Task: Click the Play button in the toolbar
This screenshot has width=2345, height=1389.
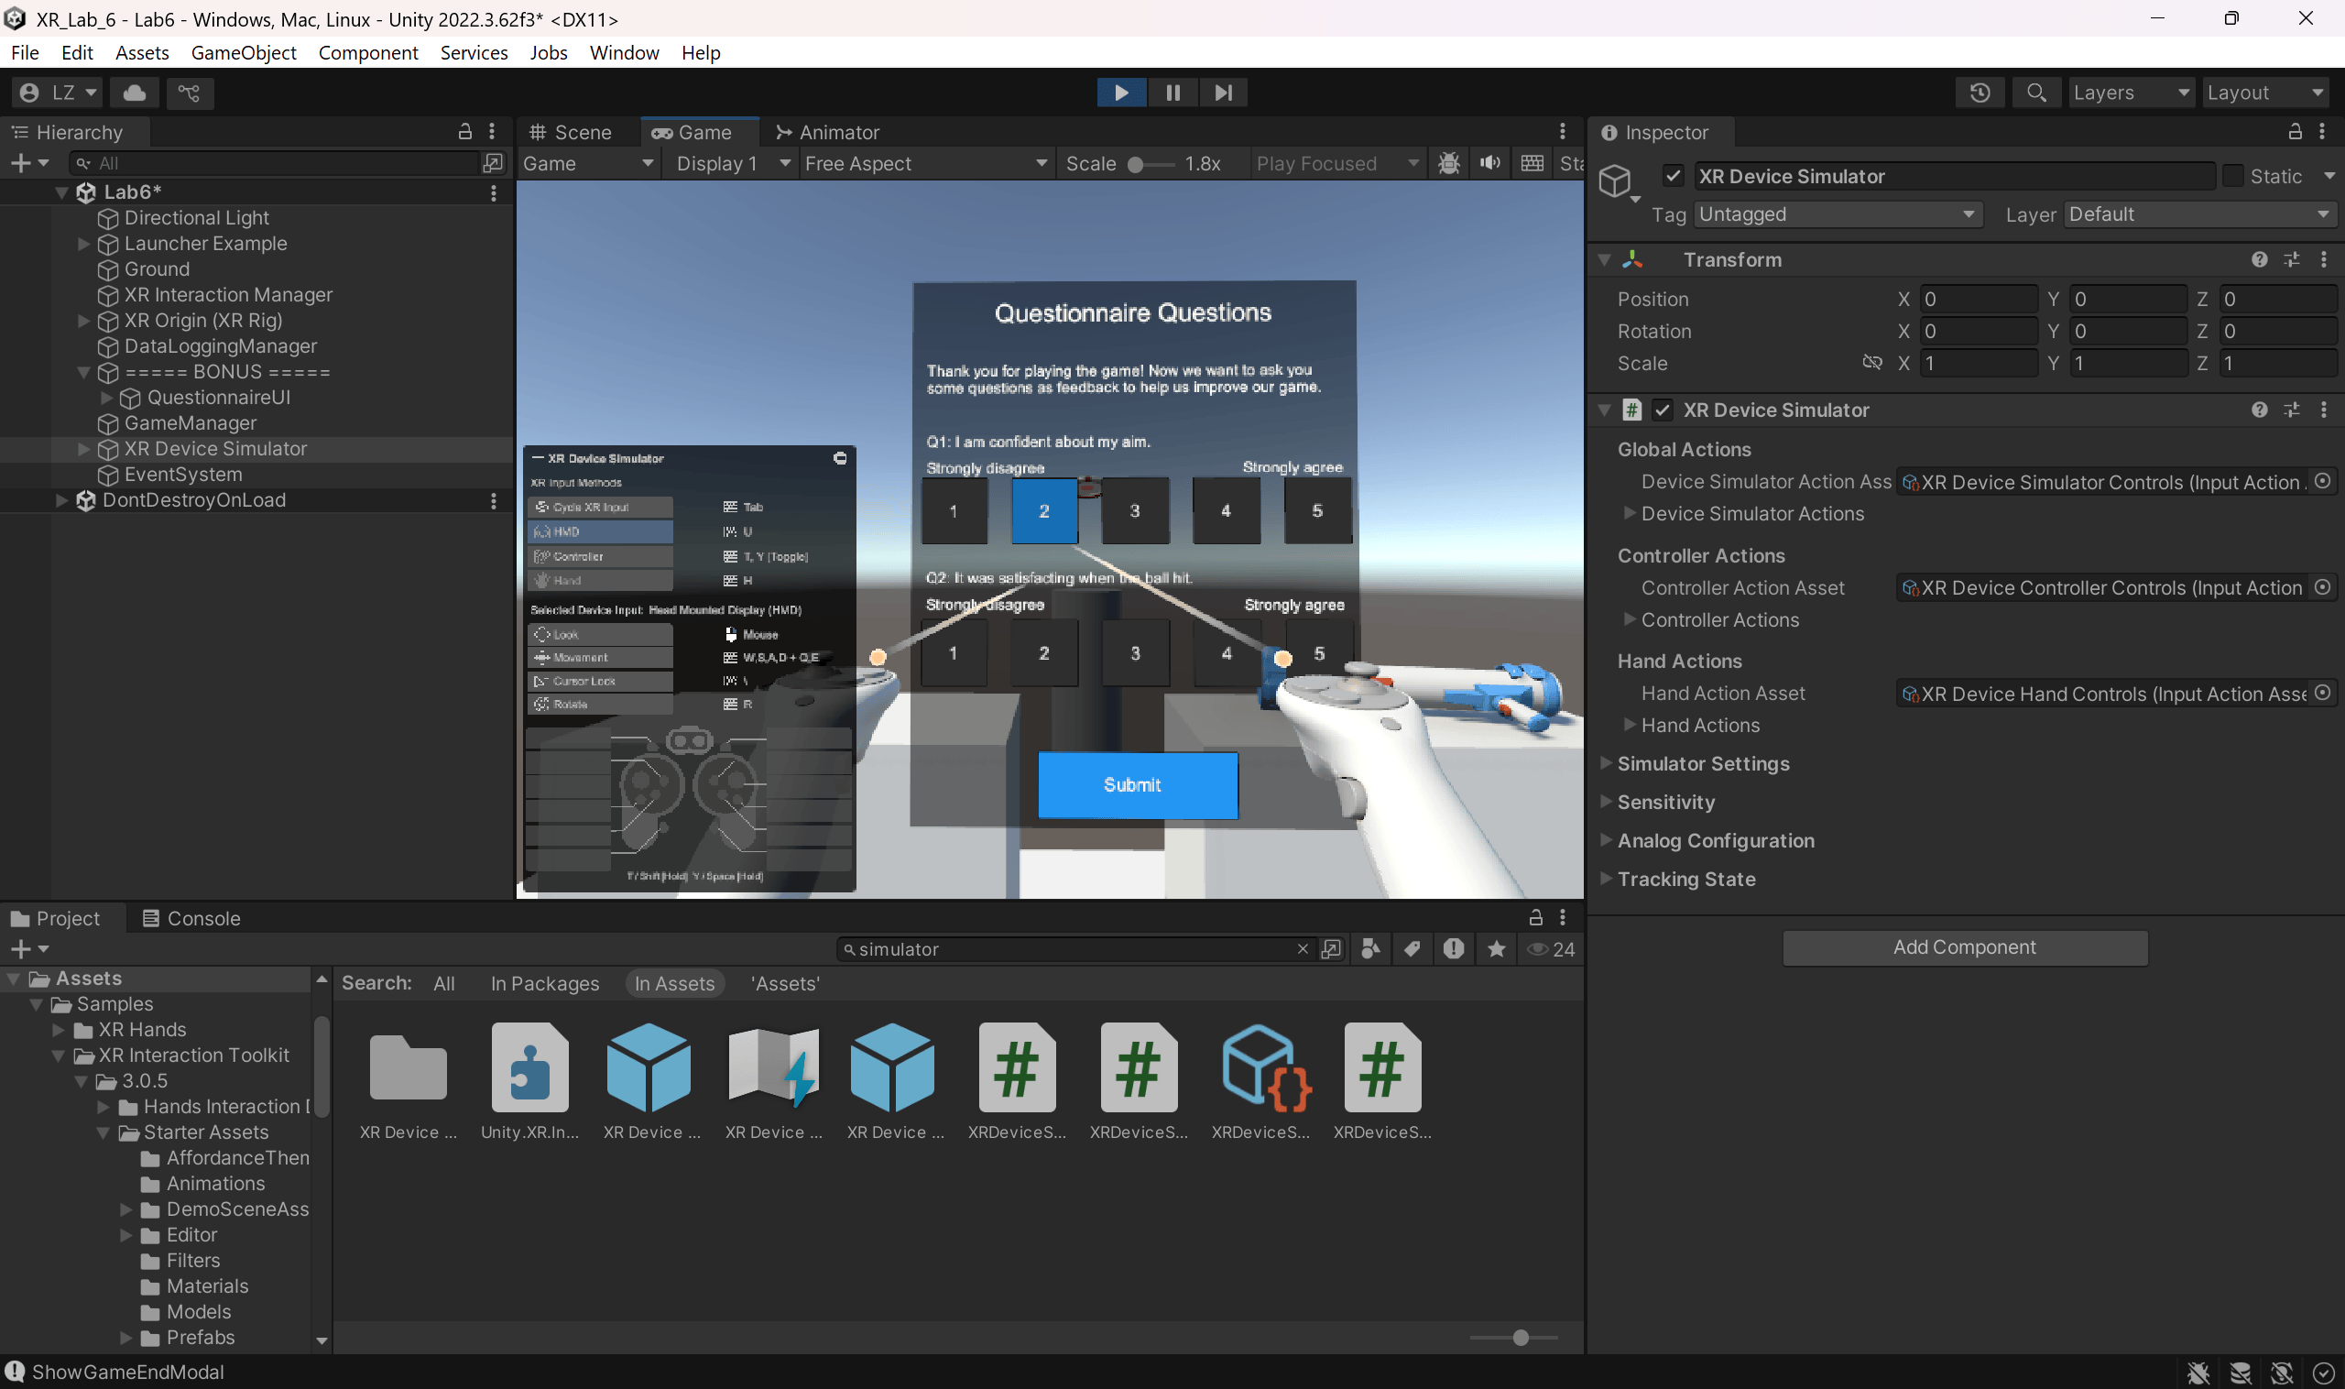Action: tap(1121, 93)
